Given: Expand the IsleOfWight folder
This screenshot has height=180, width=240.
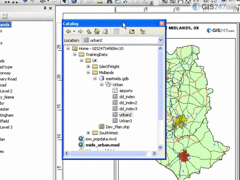Looking at the screenshot, I should [x=88, y=66].
